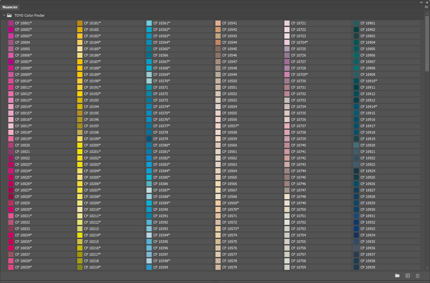Screen dimensions: 430x283
Task: Select the beige swatch CF 10541
Action: point(218,23)
